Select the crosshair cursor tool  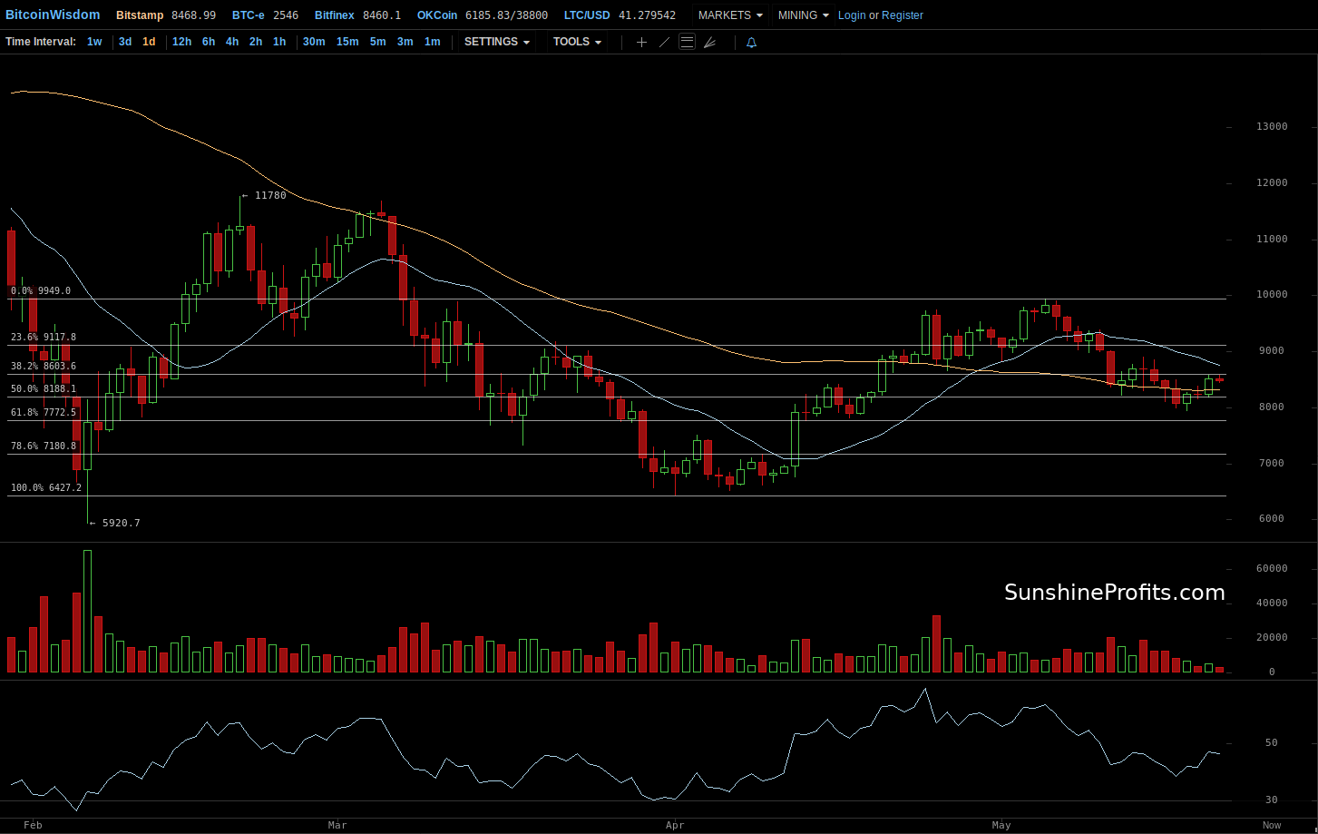[641, 42]
